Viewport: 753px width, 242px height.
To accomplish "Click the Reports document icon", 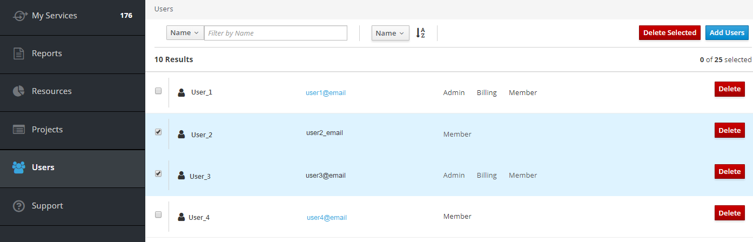I will coord(19,53).
